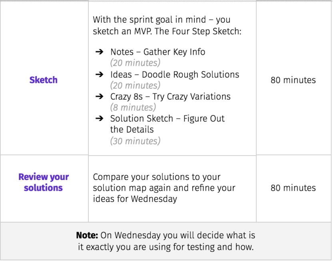Click Solution Sketch – Figure Out text
333x261 pixels.
[167, 118]
